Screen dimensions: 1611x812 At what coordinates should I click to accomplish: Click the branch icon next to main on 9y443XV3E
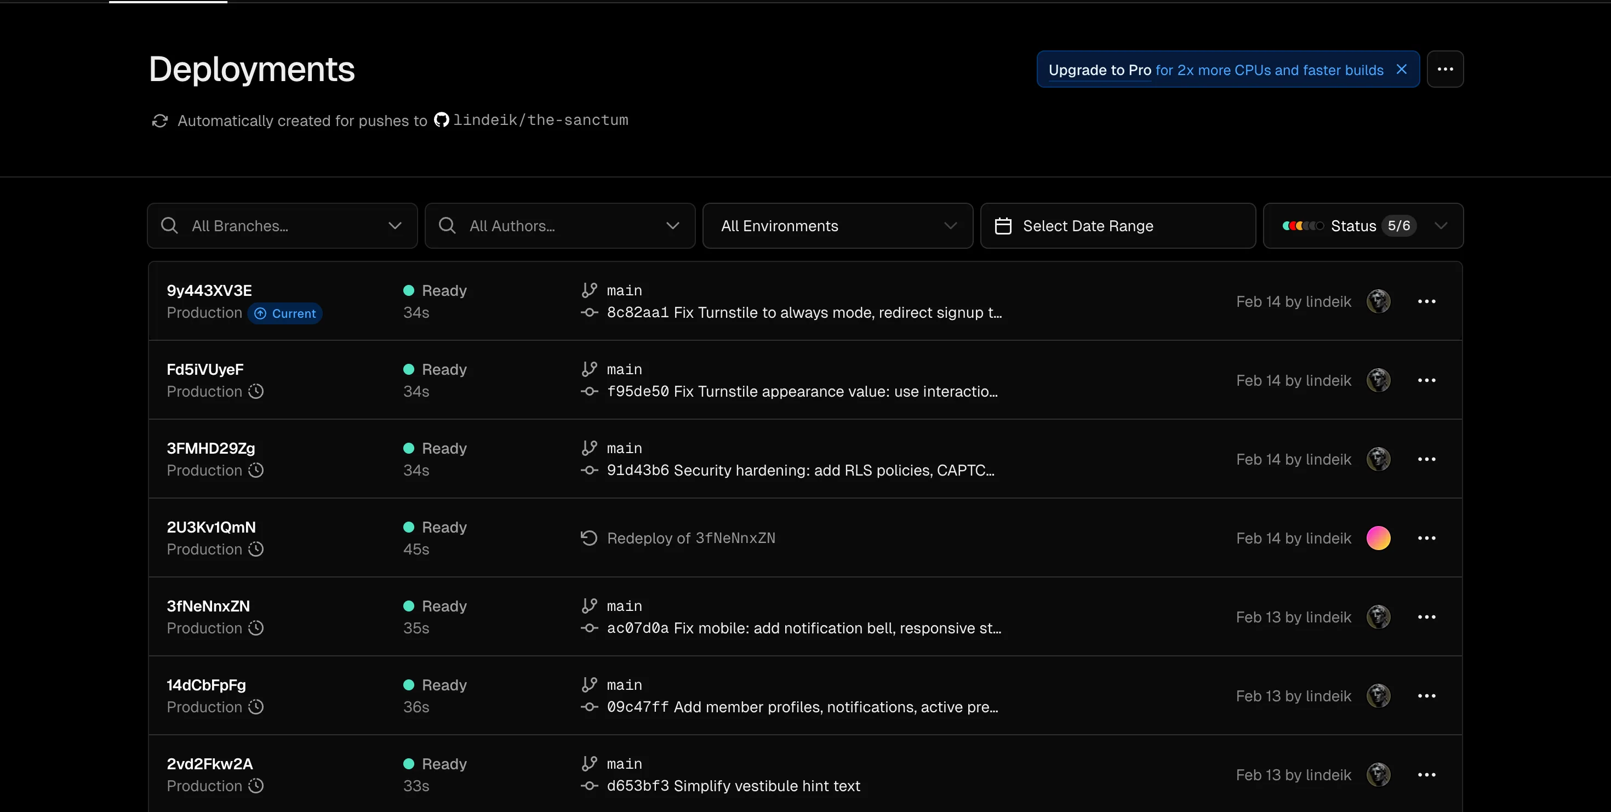coord(589,289)
